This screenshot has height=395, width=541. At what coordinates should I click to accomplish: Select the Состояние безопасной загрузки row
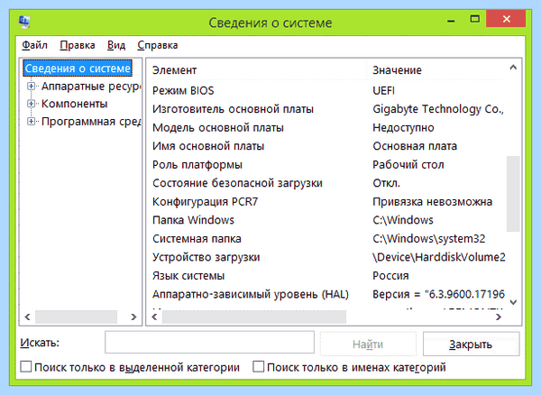[326, 183]
